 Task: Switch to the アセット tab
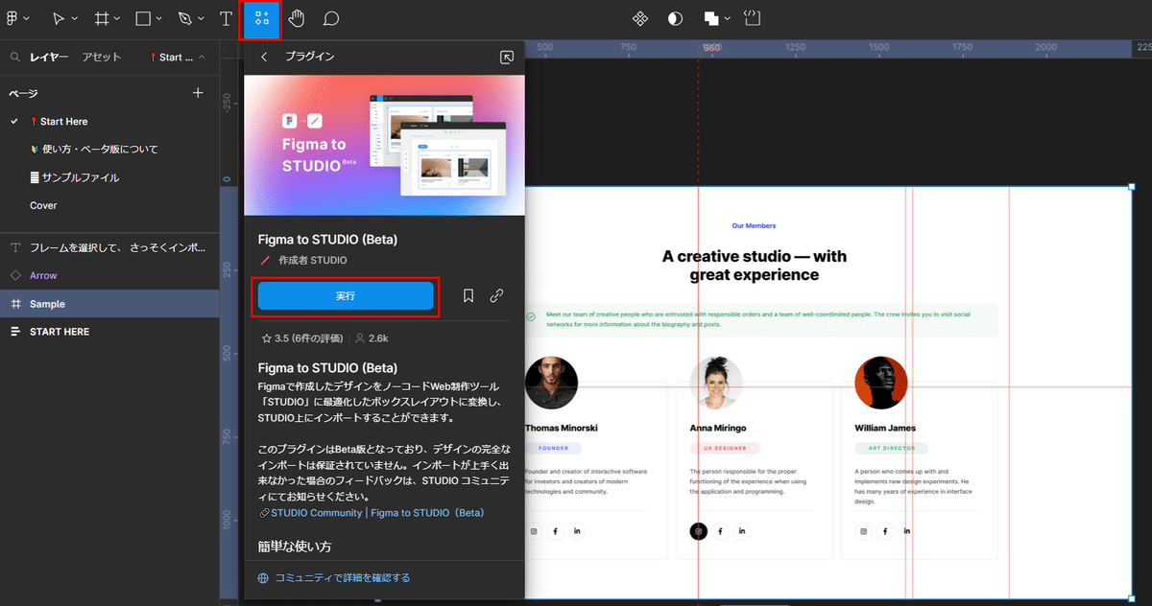tap(102, 58)
